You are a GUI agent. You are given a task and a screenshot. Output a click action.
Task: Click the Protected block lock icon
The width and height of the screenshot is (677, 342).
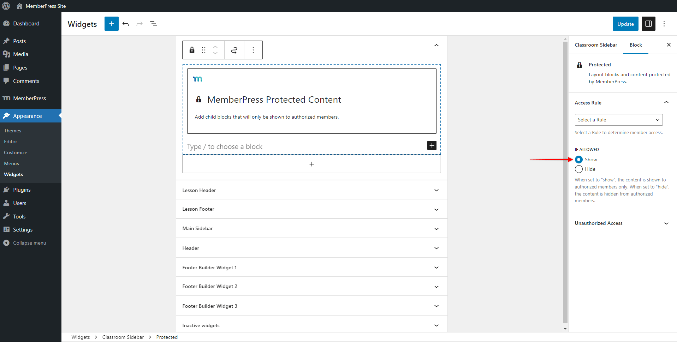pos(192,50)
